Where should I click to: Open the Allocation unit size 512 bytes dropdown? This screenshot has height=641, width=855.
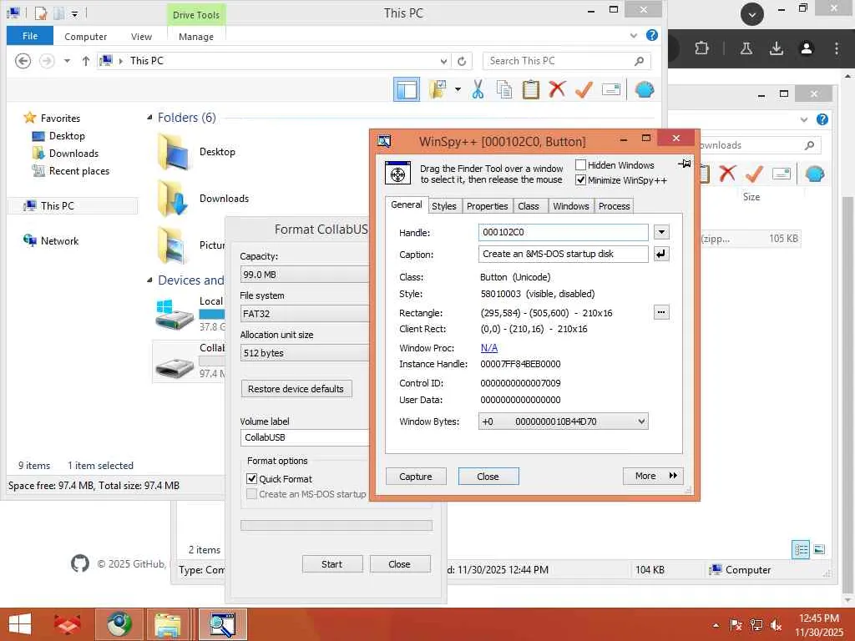click(x=304, y=353)
